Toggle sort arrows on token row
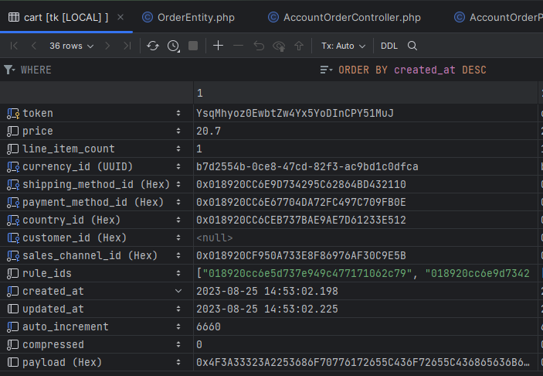The image size is (543, 376). 178,113
